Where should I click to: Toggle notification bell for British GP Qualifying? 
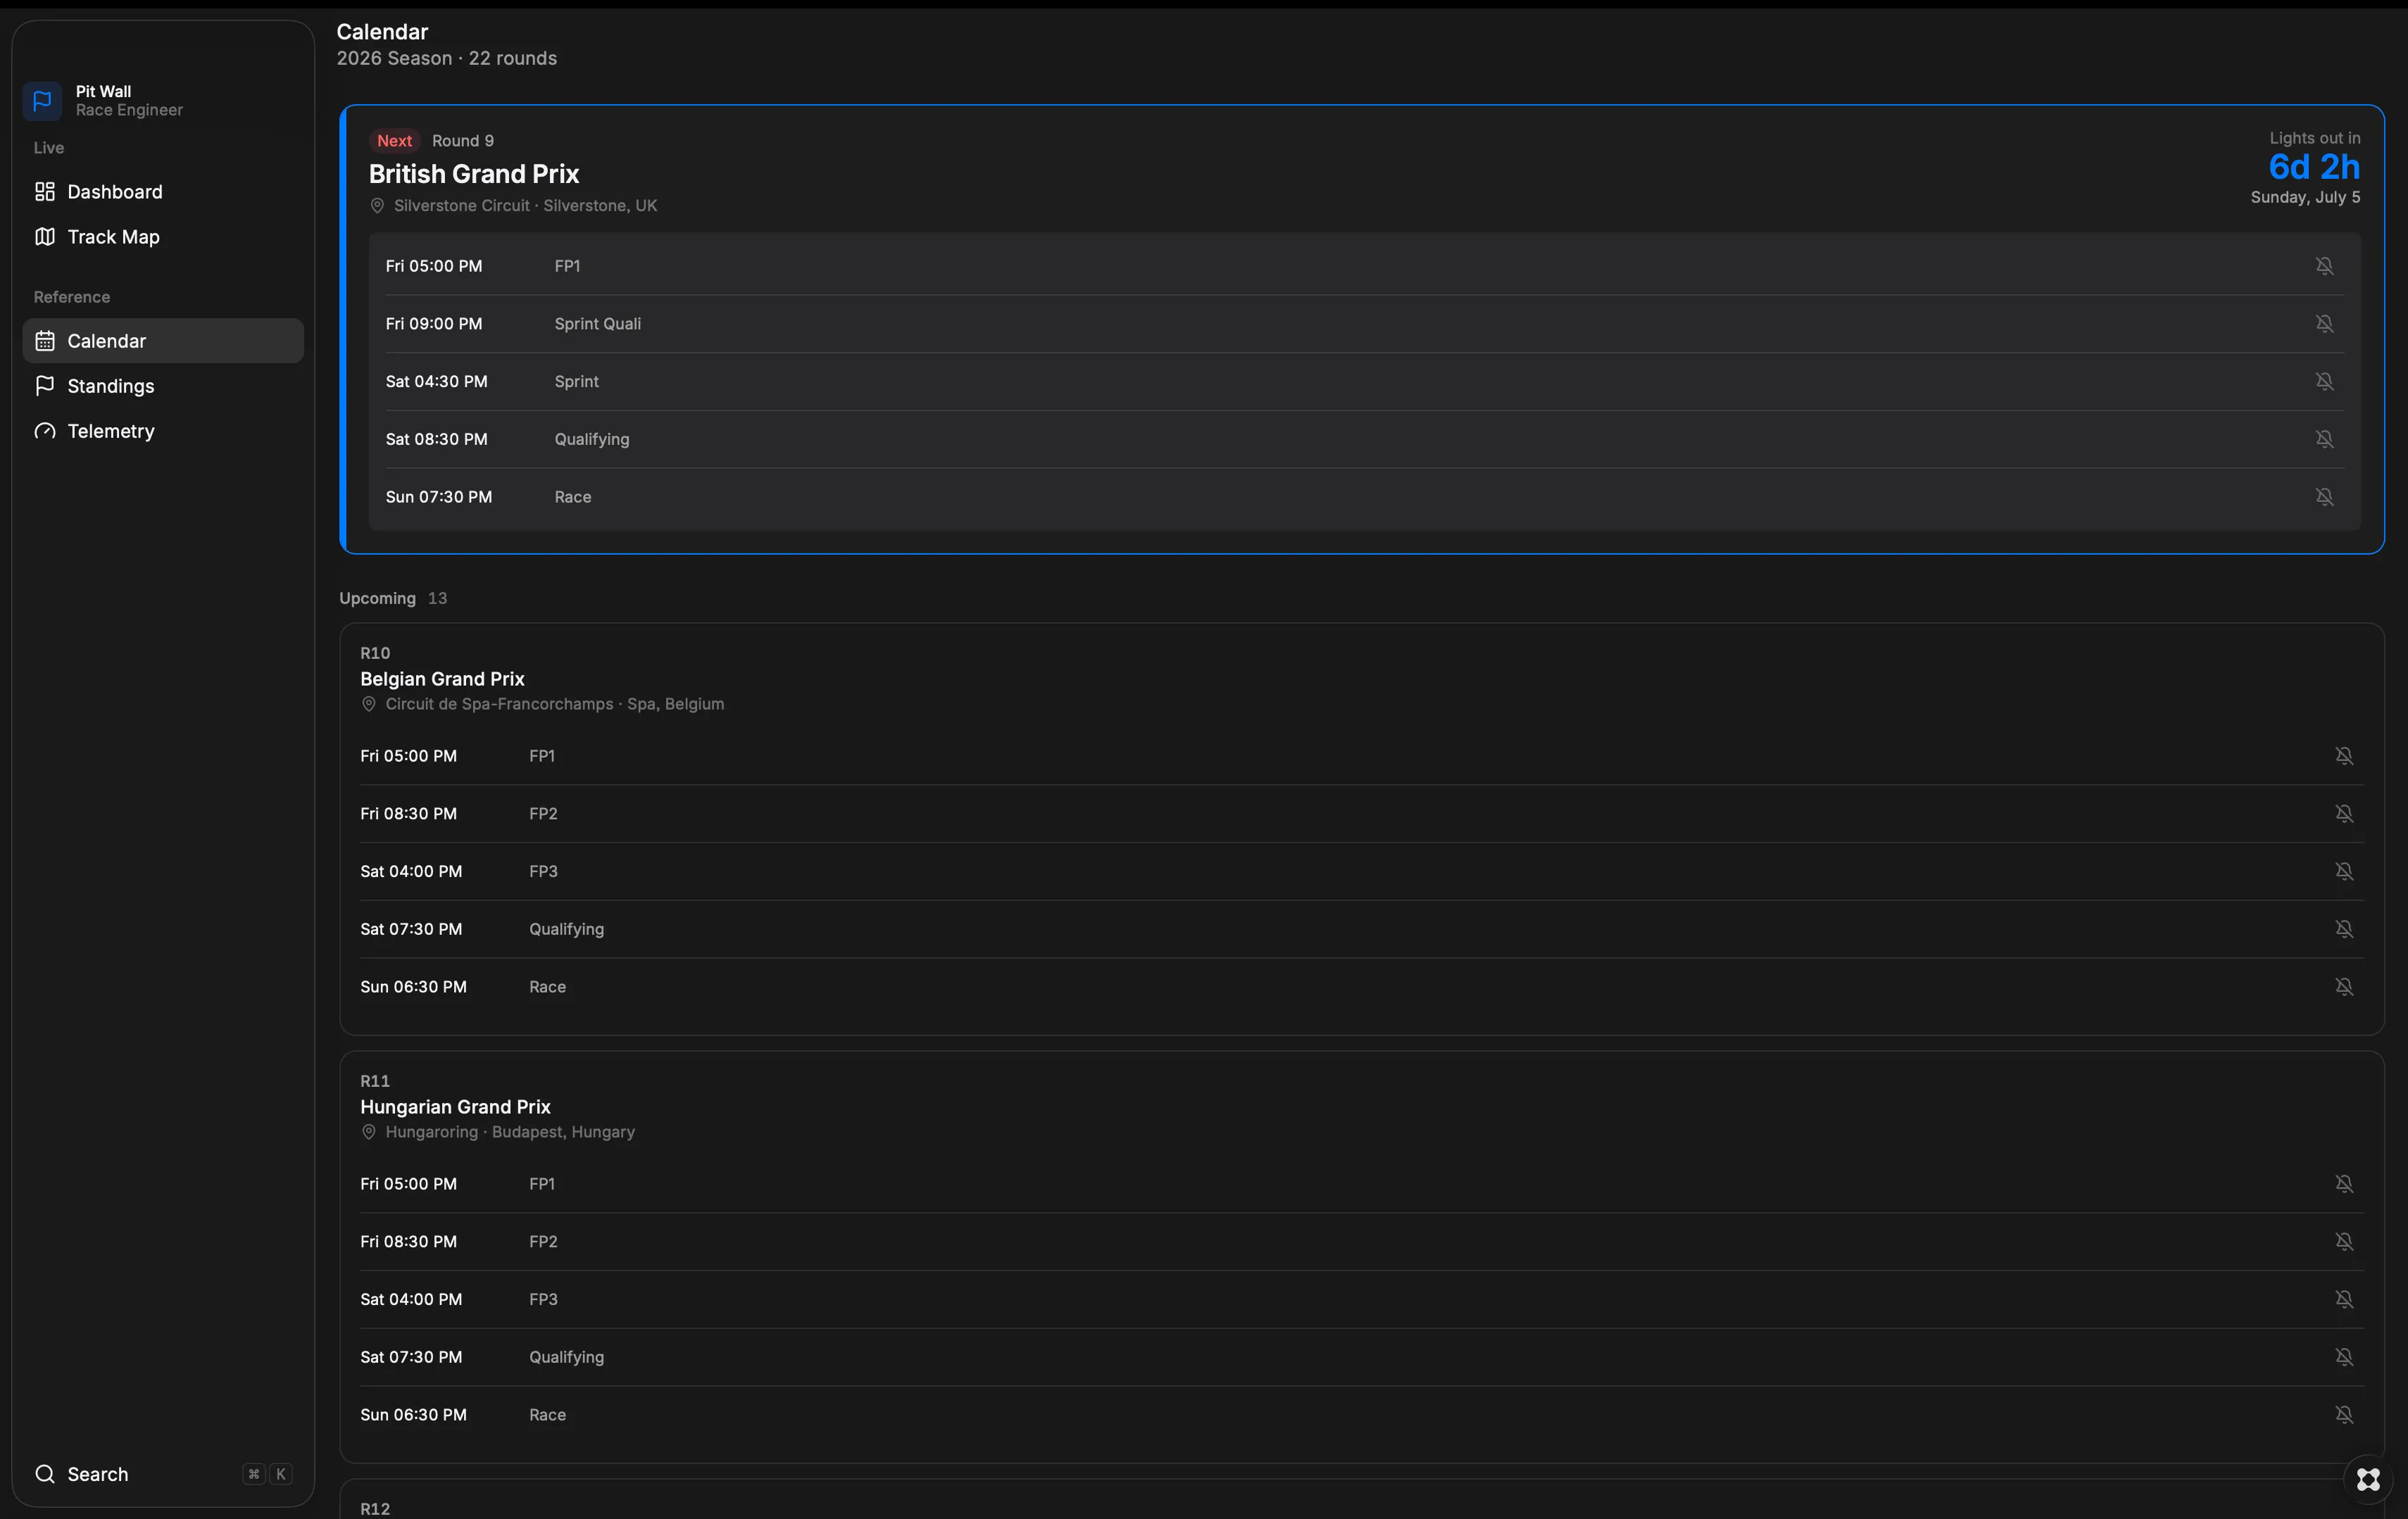(2324, 439)
